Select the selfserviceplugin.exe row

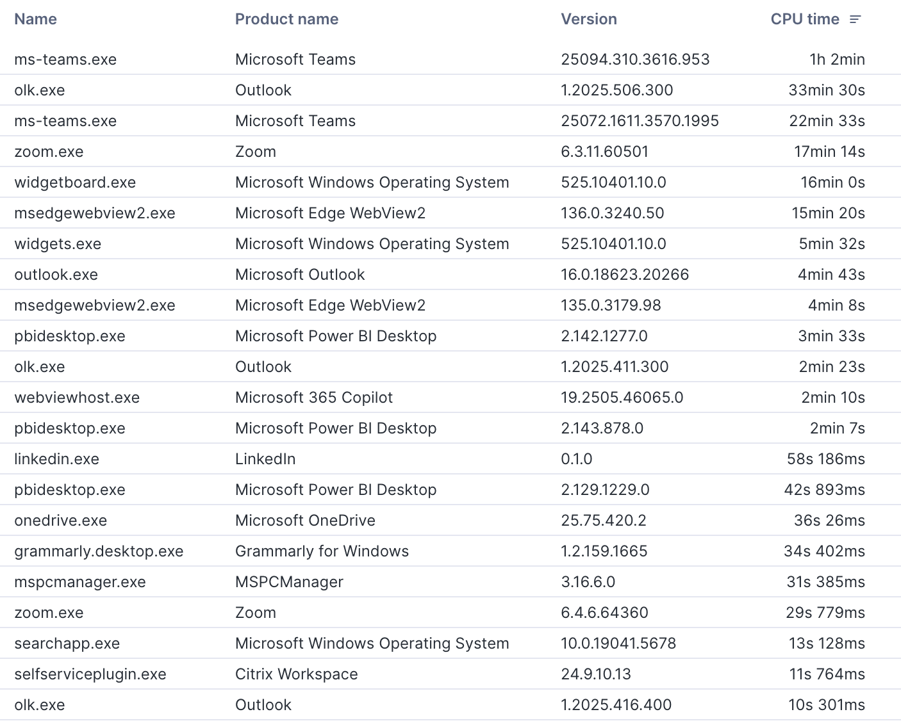coord(90,674)
